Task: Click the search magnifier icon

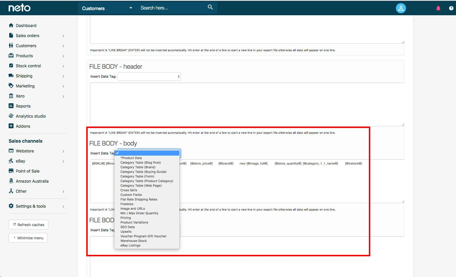Action: tap(210, 7)
